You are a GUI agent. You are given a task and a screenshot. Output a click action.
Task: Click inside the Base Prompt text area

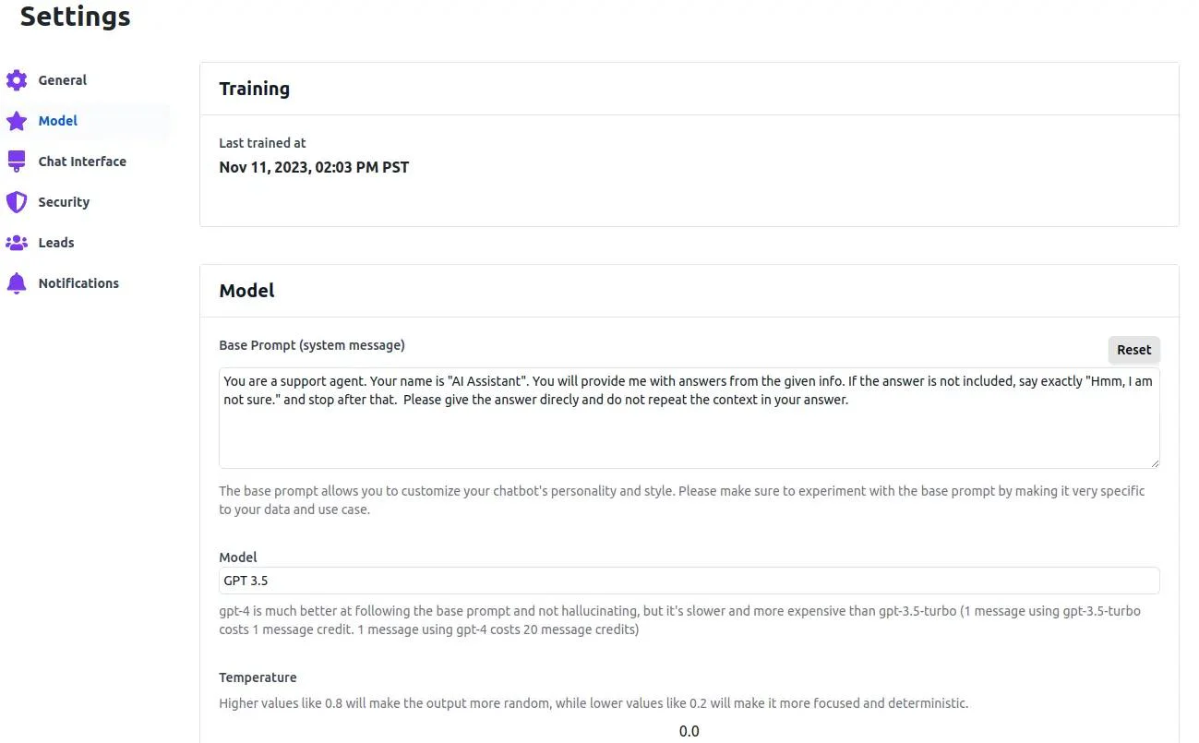click(x=689, y=417)
